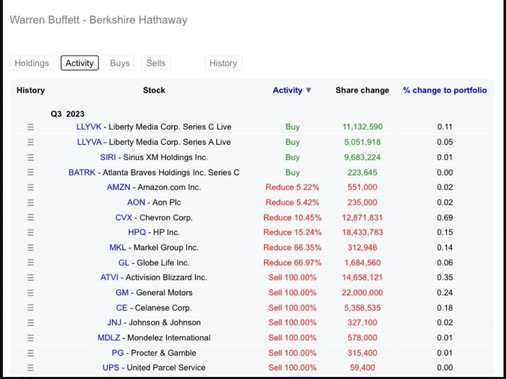506x379 pixels.
Task: Click share change value 9,683,224
Action: 362,157
